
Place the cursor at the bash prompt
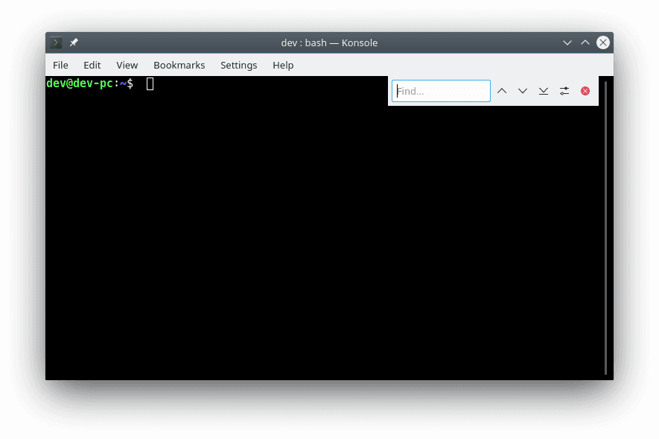(150, 83)
